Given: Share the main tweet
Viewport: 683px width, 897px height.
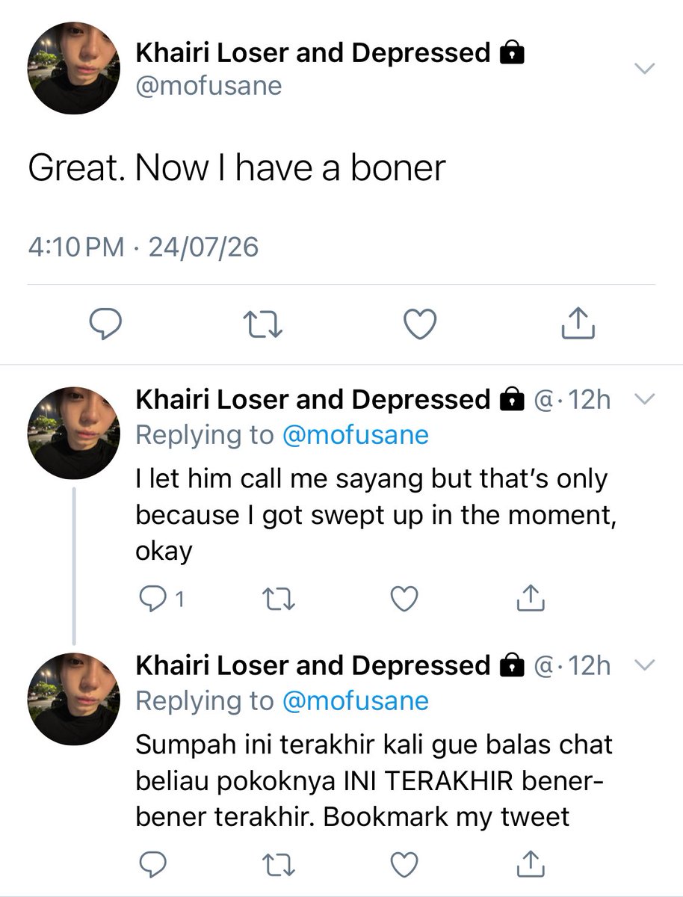Looking at the screenshot, I should (578, 322).
